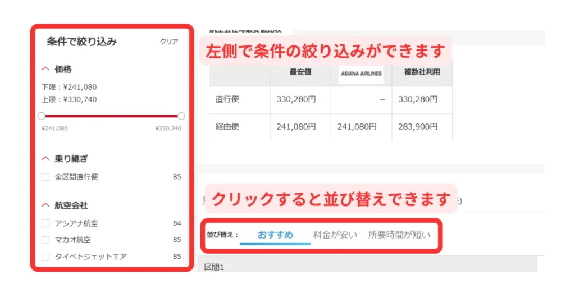Click クリア to reset all filters
Viewport: 575px width, 302px height.
click(169, 42)
